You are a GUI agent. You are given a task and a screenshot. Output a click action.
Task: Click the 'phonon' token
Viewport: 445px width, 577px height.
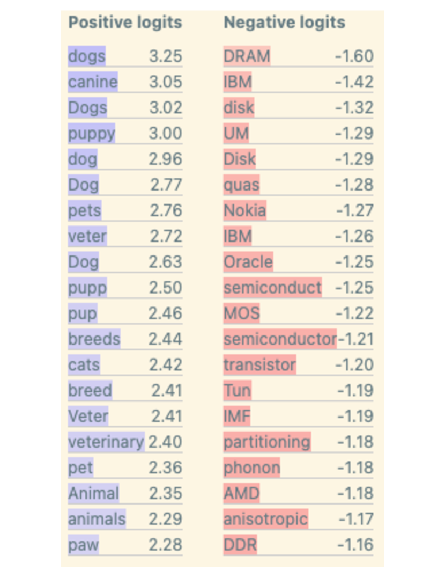(252, 468)
